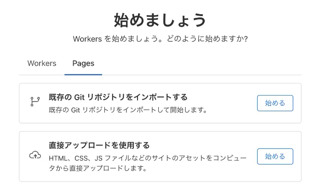The height and width of the screenshot is (193, 322).
Task: Click the 直接アップロードを使用する heading
Action: coord(99,145)
